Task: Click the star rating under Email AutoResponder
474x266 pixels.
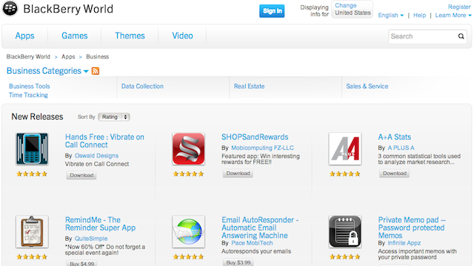Action: 188,257
